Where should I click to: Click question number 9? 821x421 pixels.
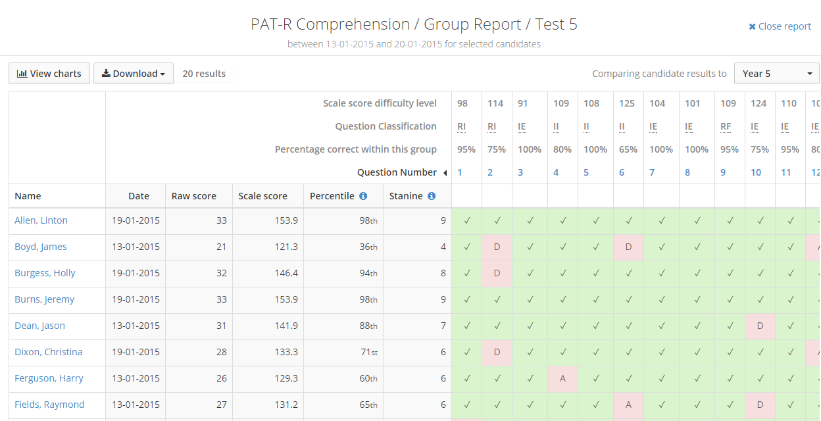coord(723,172)
